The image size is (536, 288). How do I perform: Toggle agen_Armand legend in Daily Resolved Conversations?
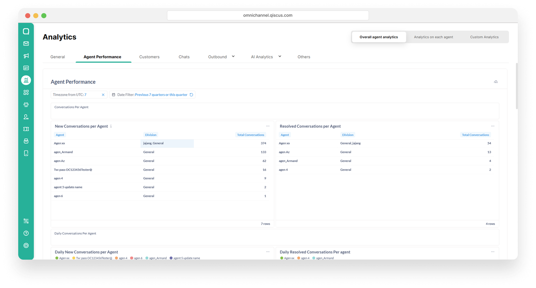[x=323, y=258]
